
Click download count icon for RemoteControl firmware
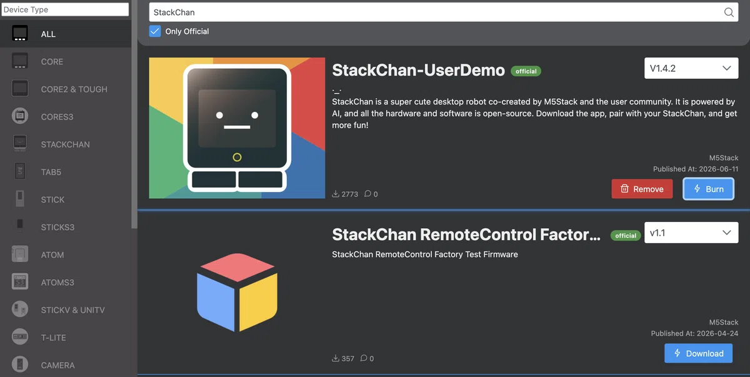(x=336, y=358)
